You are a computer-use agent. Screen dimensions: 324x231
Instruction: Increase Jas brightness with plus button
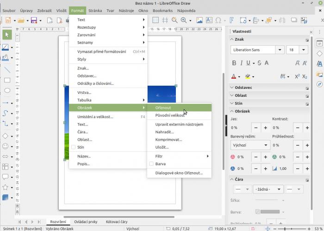click(x=266, y=128)
